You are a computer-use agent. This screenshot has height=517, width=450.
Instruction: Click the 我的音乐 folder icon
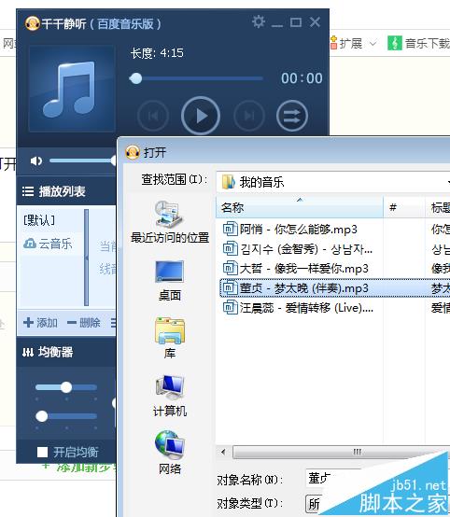click(x=229, y=182)
